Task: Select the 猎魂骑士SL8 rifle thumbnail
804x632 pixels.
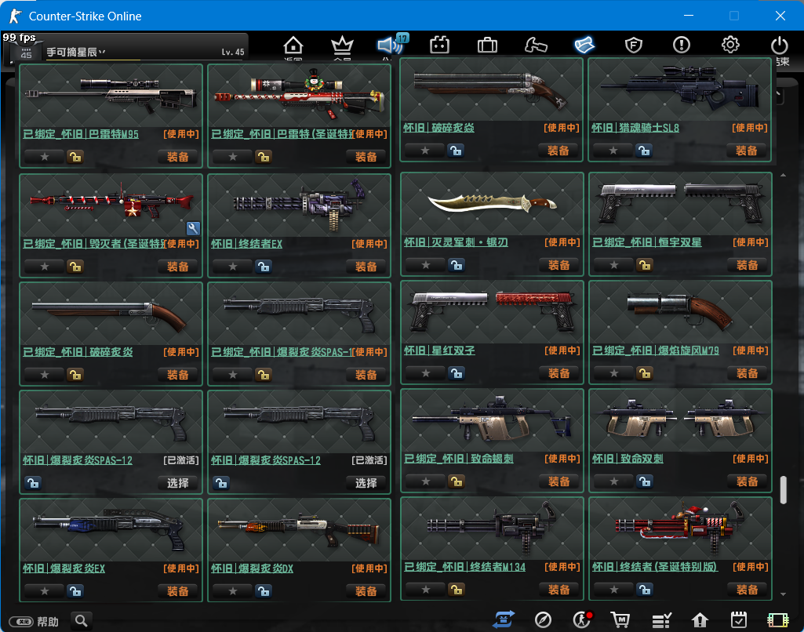Action: (x=680, y=90)
